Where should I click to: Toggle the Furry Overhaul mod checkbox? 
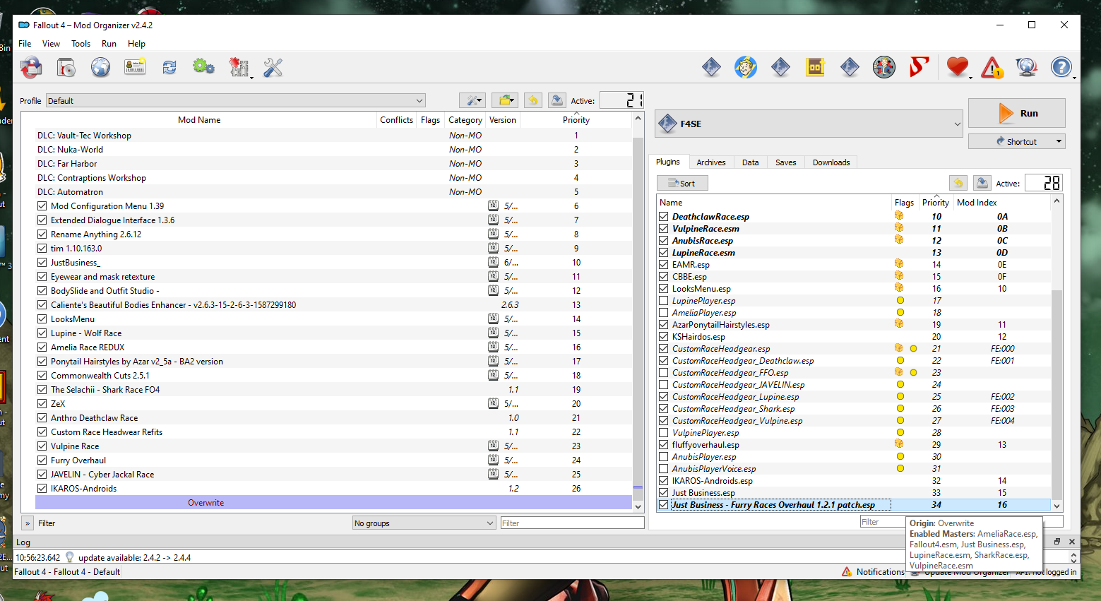[42, 460]
